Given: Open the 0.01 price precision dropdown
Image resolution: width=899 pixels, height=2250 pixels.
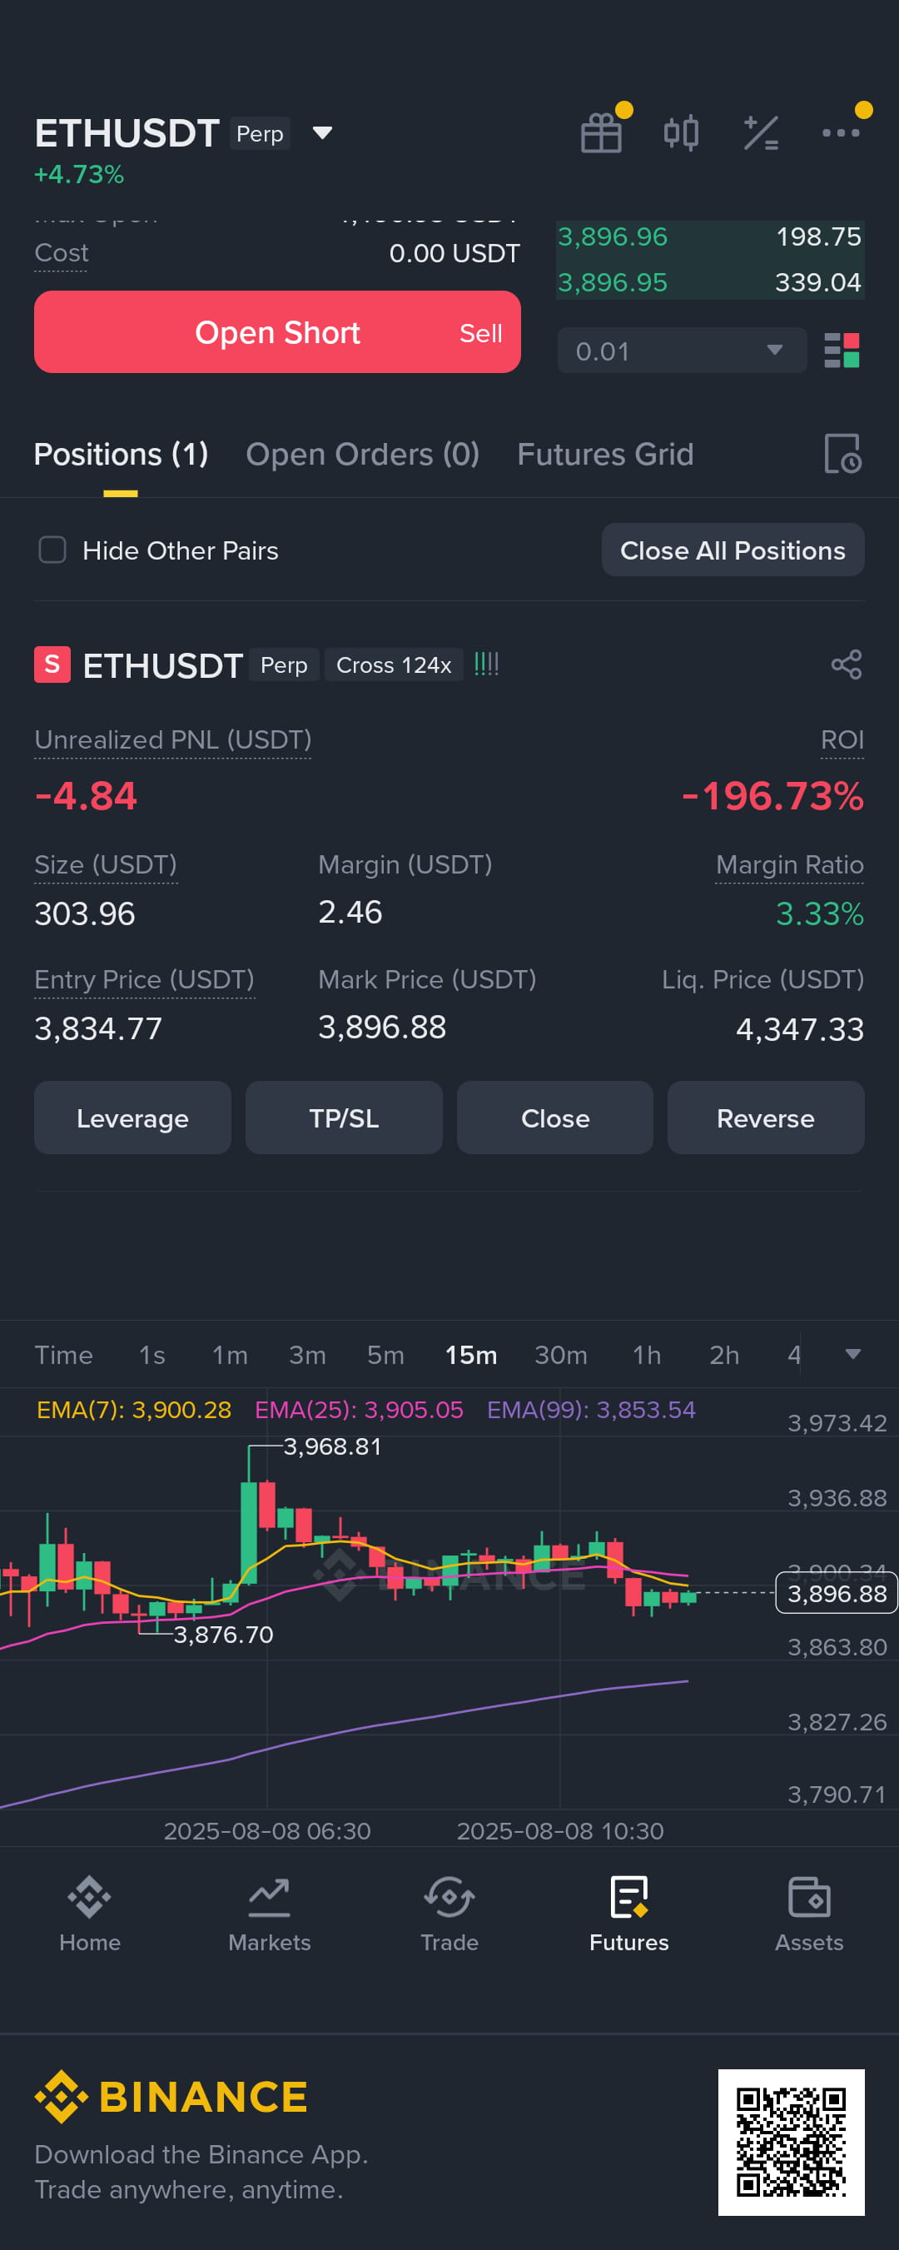Looking at the screenshot, I should pyautogui.click(x=682, y=351).
